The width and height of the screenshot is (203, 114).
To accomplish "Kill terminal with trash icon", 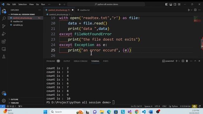I will click(x=187, y=61).
